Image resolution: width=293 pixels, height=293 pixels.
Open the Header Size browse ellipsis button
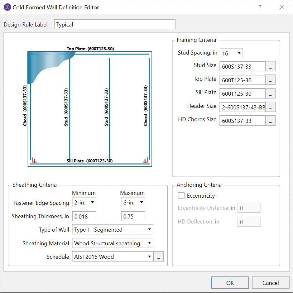click(270, 107)
